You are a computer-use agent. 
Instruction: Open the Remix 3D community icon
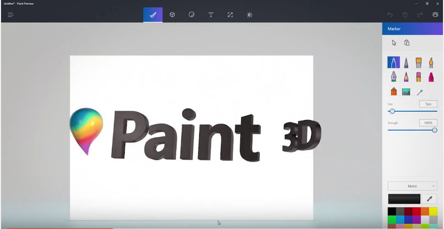435,15
